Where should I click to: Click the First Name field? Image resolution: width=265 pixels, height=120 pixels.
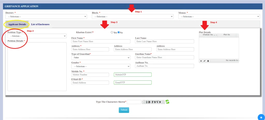point(101,41)
